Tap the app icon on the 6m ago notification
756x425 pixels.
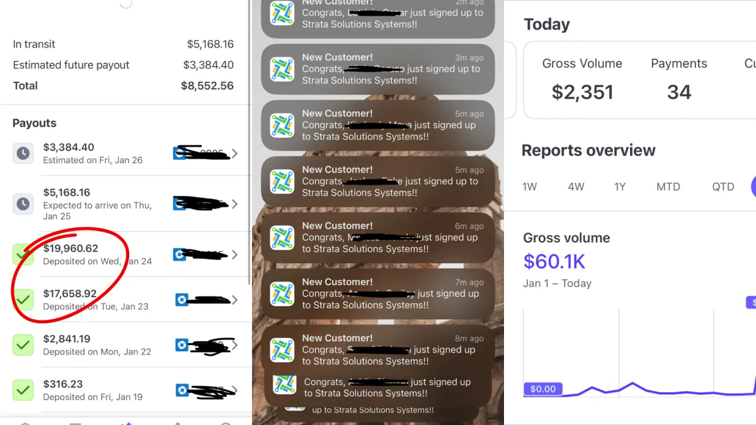(x=282, y=238)
